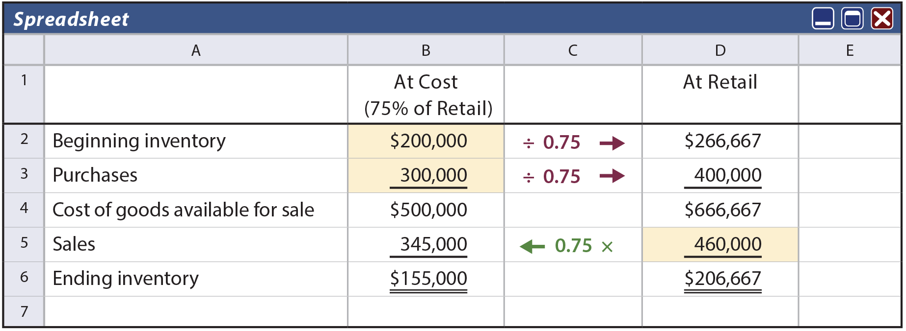This screenshot has height=331, width=906.
Task: Select the 'Purchases' label cell
Action: click(x=196, y=175)
